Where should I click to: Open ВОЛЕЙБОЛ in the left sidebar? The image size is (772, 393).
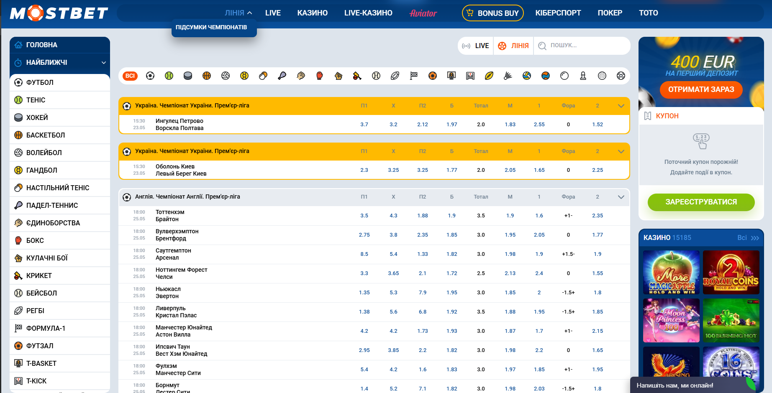coord(60,153)
